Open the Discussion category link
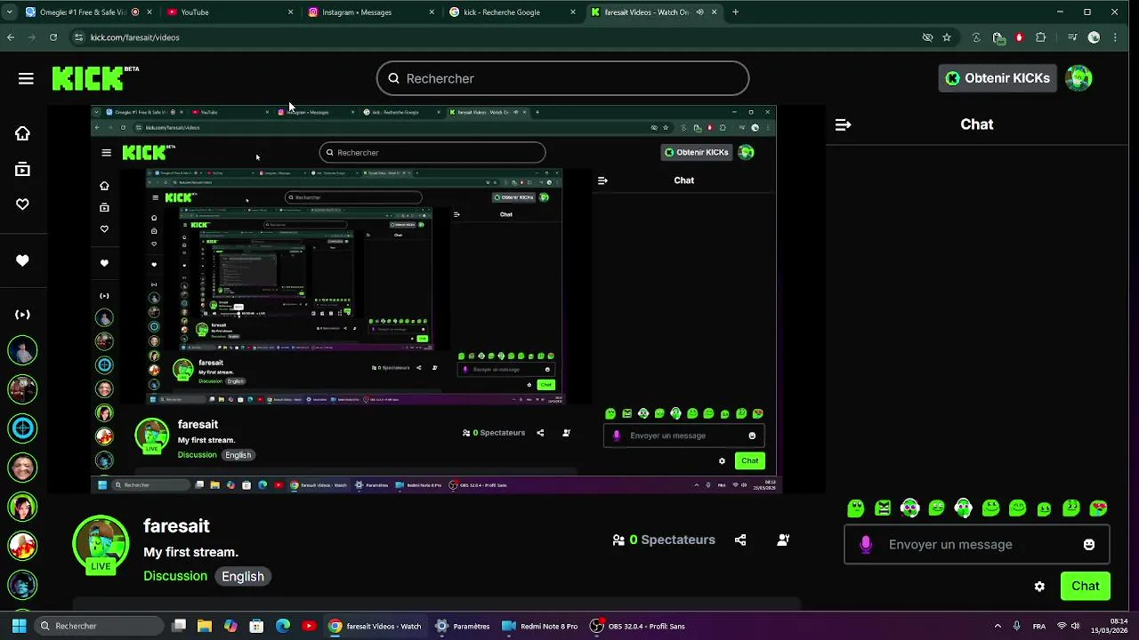Image resolution: width=1139 pixels, height=640 pixels. [x=175, y=576]
